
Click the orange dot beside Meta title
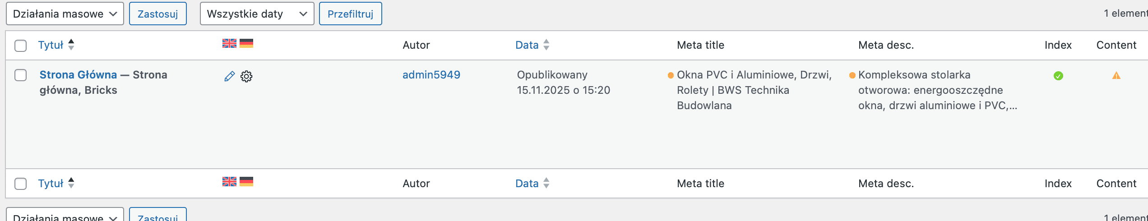[x=671, y=75]
